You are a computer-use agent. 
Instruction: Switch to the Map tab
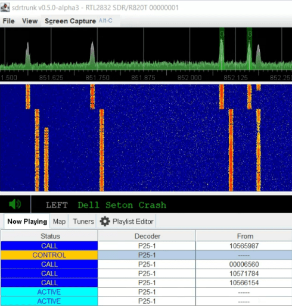click(x=59, y=222)
